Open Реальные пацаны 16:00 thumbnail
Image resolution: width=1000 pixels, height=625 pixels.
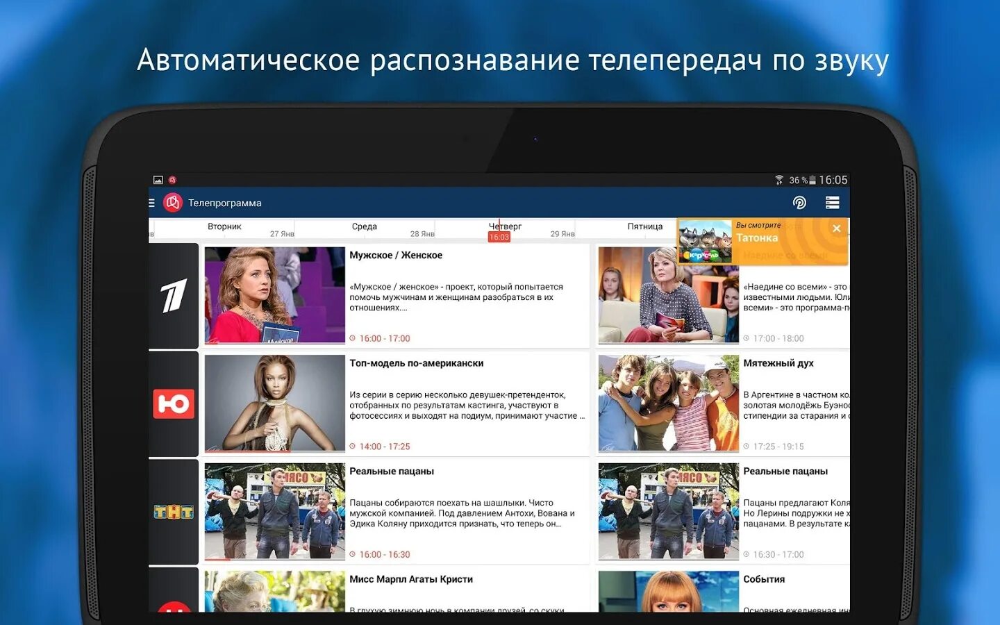click(275, 511)
